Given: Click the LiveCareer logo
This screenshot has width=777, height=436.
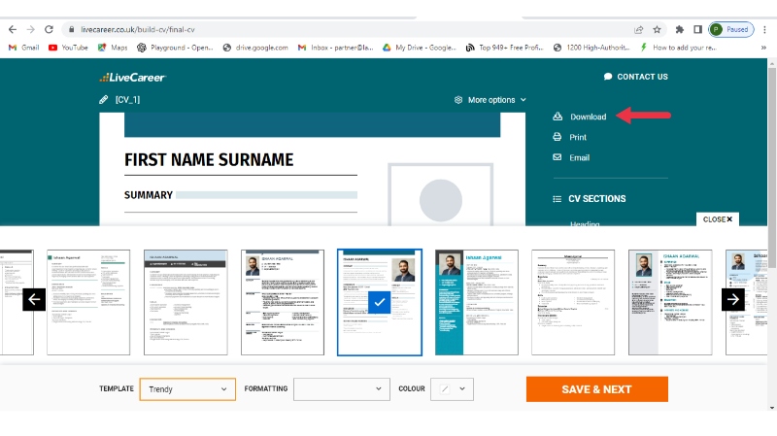Looking at the screenshot, I should point(132,77).
